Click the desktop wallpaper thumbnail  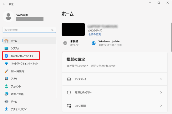point(73,29)
